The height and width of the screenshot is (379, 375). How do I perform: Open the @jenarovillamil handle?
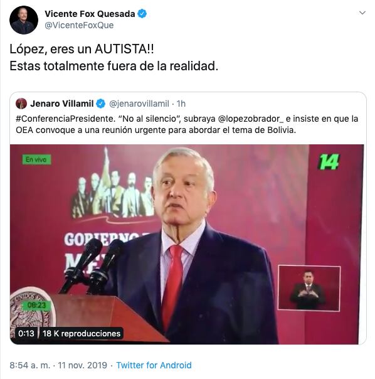[139, 104]
